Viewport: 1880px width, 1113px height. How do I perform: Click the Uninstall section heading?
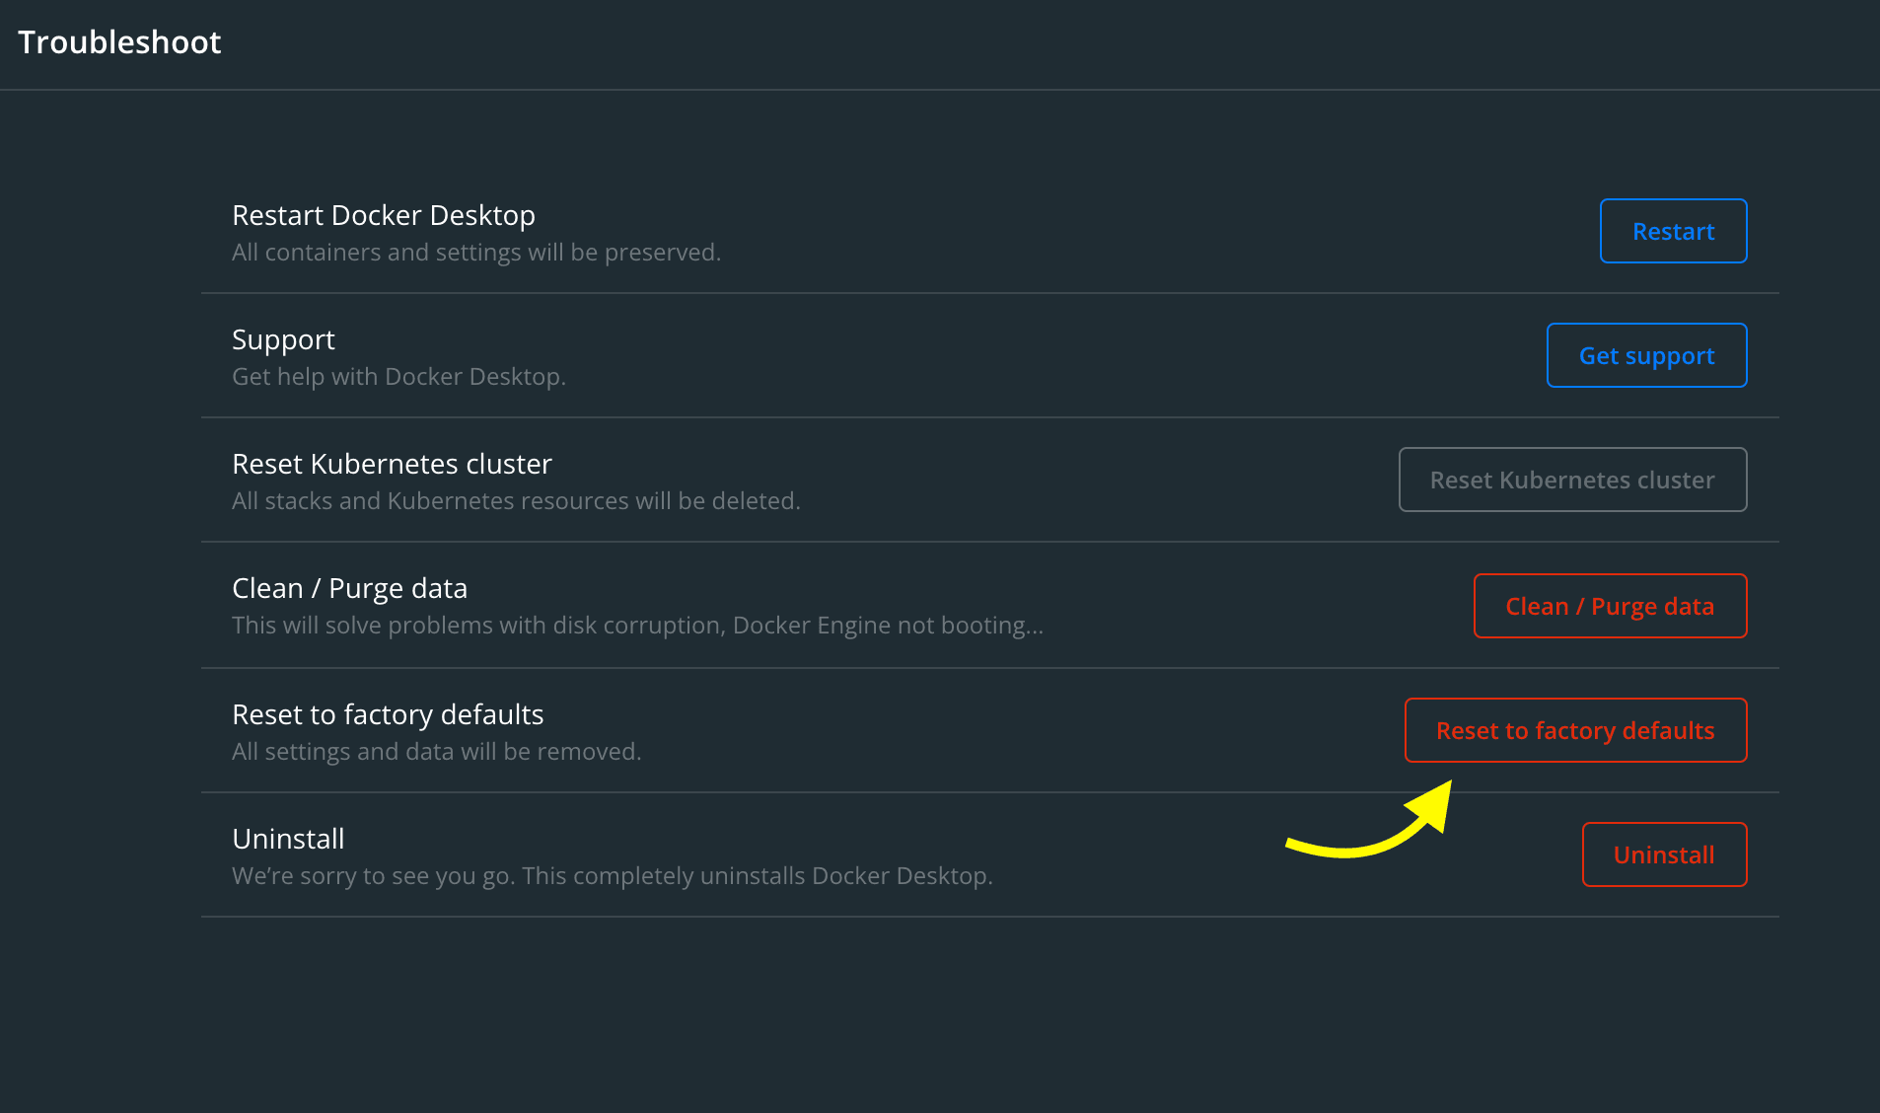click(288, 838)
